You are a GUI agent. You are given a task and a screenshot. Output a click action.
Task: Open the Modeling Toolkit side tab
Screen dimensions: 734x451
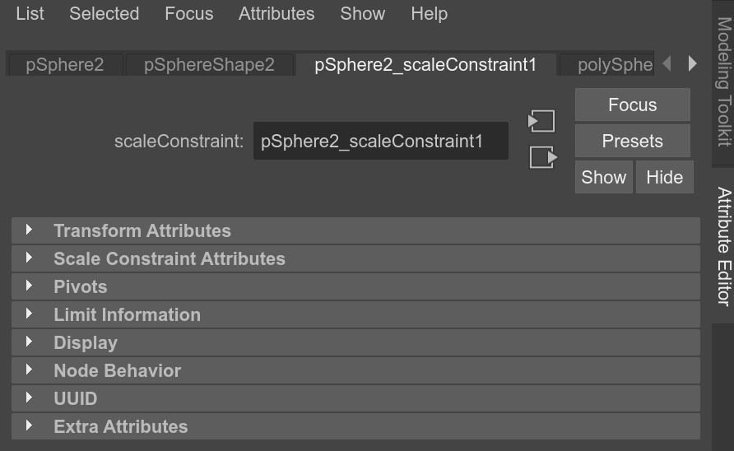(x=723, y=82)
